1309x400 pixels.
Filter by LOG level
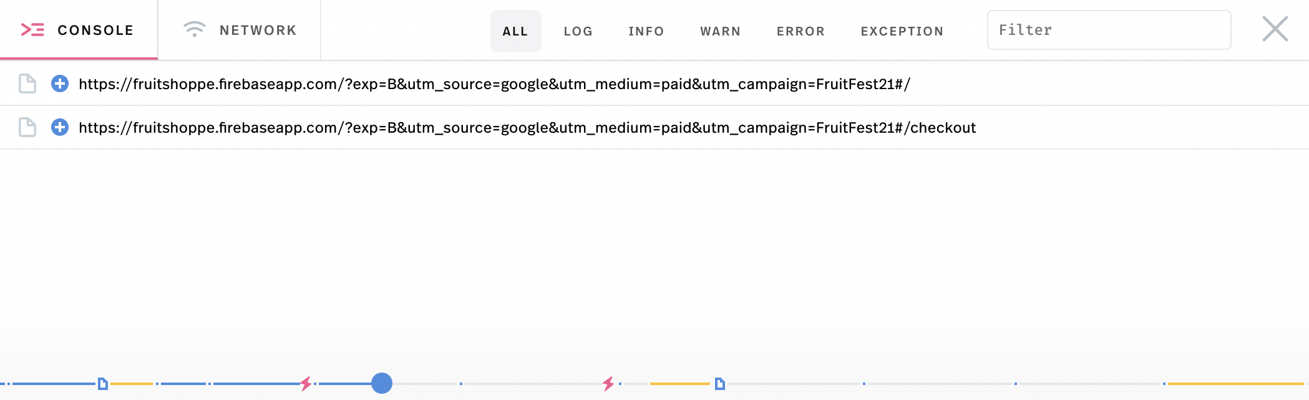(x=578, y=31)
